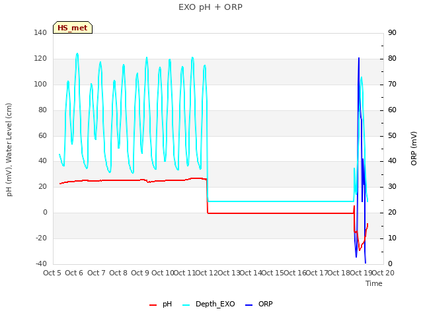Click the 50 right axis tick label
Image resolution: width=423 pixels, height=317 pixels.
[392, 135]
